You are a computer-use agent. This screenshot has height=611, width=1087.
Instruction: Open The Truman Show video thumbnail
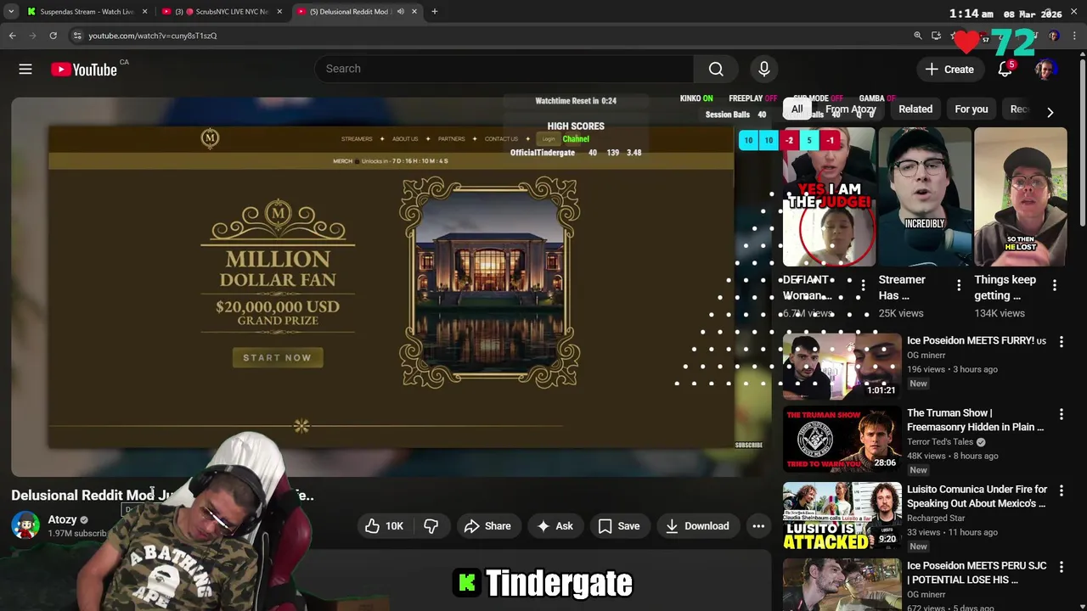click(x=842, y=440)
